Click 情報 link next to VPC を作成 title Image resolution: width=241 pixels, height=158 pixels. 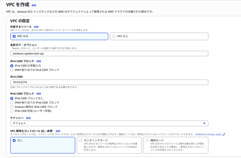click(x=34, y=5)
